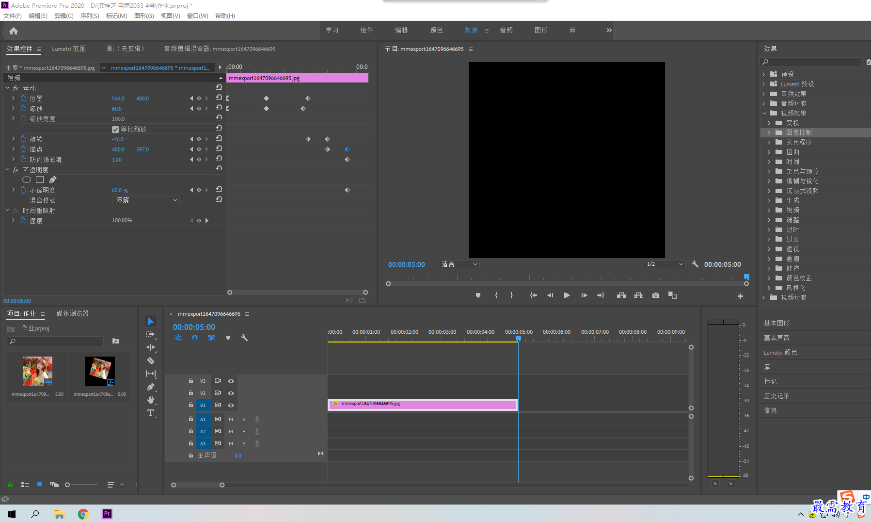The image size is (871, 522).
Task: Switch to Lumetri 范围 tab
Action: pyautogui.click(x=69, y=49)
